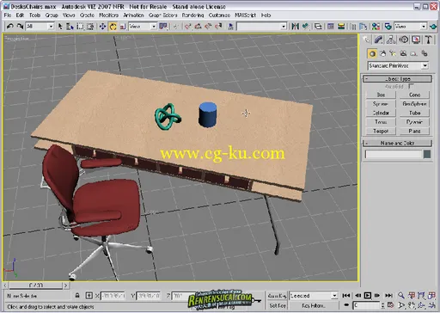Toggle the Auto Key button

coord(277,296)
